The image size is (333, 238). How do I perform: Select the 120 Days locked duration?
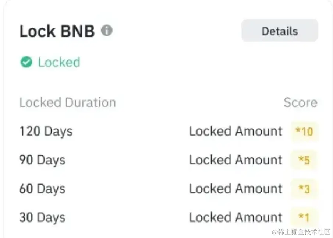[x=46, y=132]
